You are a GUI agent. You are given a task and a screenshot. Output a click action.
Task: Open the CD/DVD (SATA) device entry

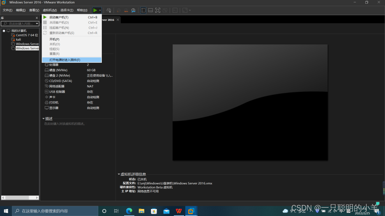tap(60, 81)
